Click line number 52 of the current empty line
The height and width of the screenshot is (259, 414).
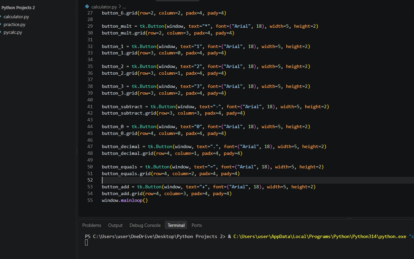(x=90, y=180)
